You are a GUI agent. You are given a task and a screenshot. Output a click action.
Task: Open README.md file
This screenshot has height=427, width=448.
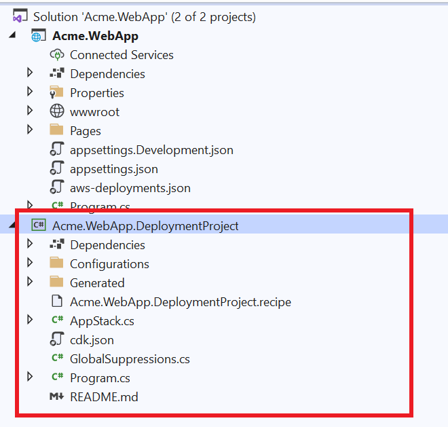(x=104, y=397)
